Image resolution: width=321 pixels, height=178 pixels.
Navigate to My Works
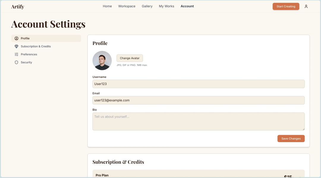(166, 6)
